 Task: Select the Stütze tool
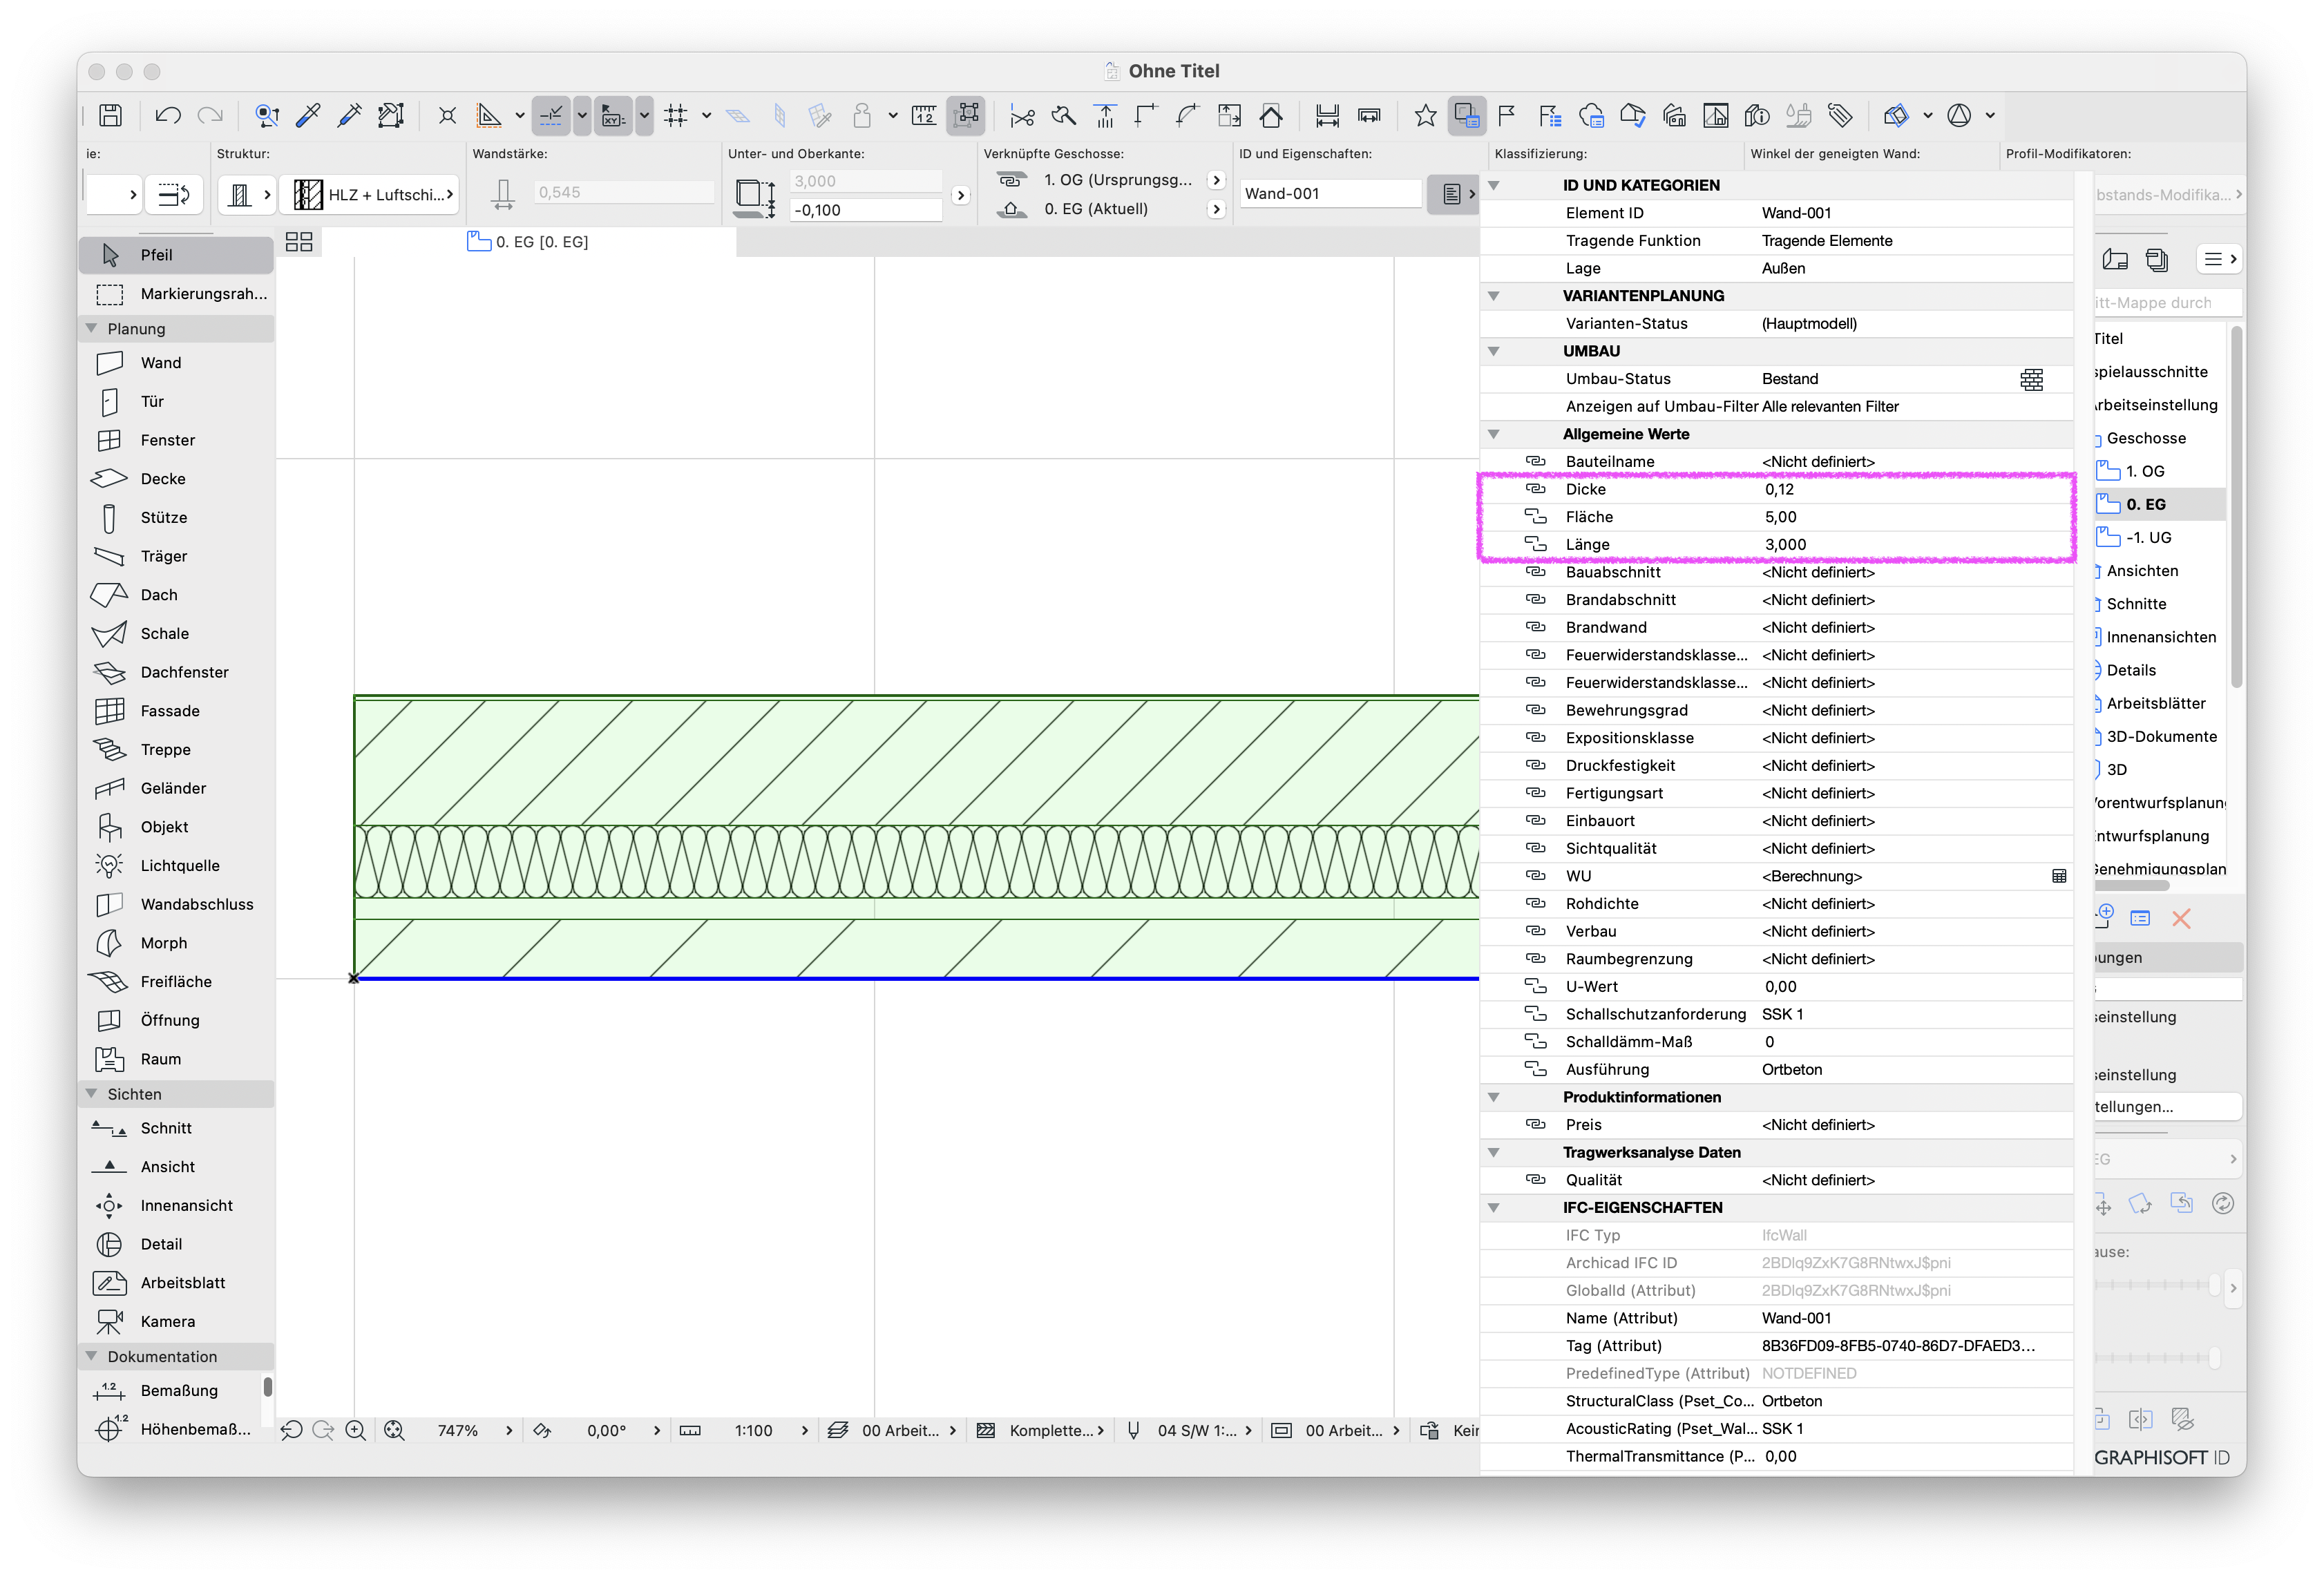click(x=176, y=518)
